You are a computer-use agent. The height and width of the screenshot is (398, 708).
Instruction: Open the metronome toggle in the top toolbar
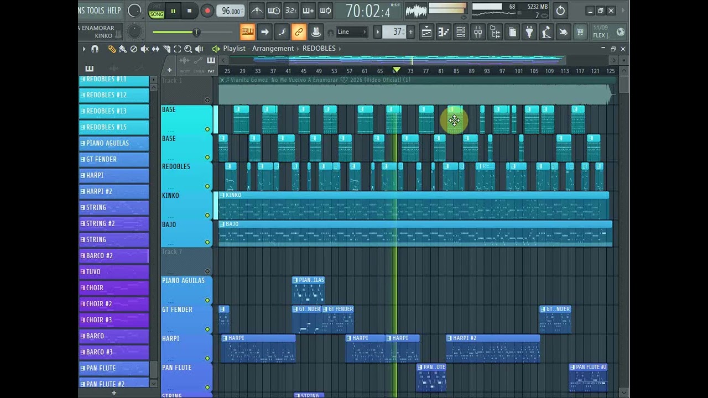tap(257, 11)
